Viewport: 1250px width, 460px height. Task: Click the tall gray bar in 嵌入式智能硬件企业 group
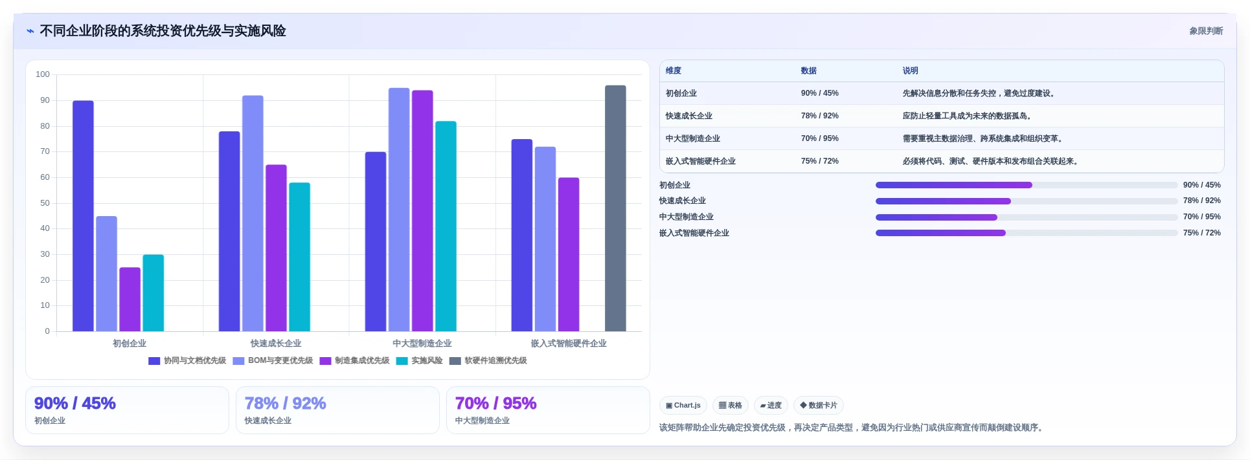[615, 208]
